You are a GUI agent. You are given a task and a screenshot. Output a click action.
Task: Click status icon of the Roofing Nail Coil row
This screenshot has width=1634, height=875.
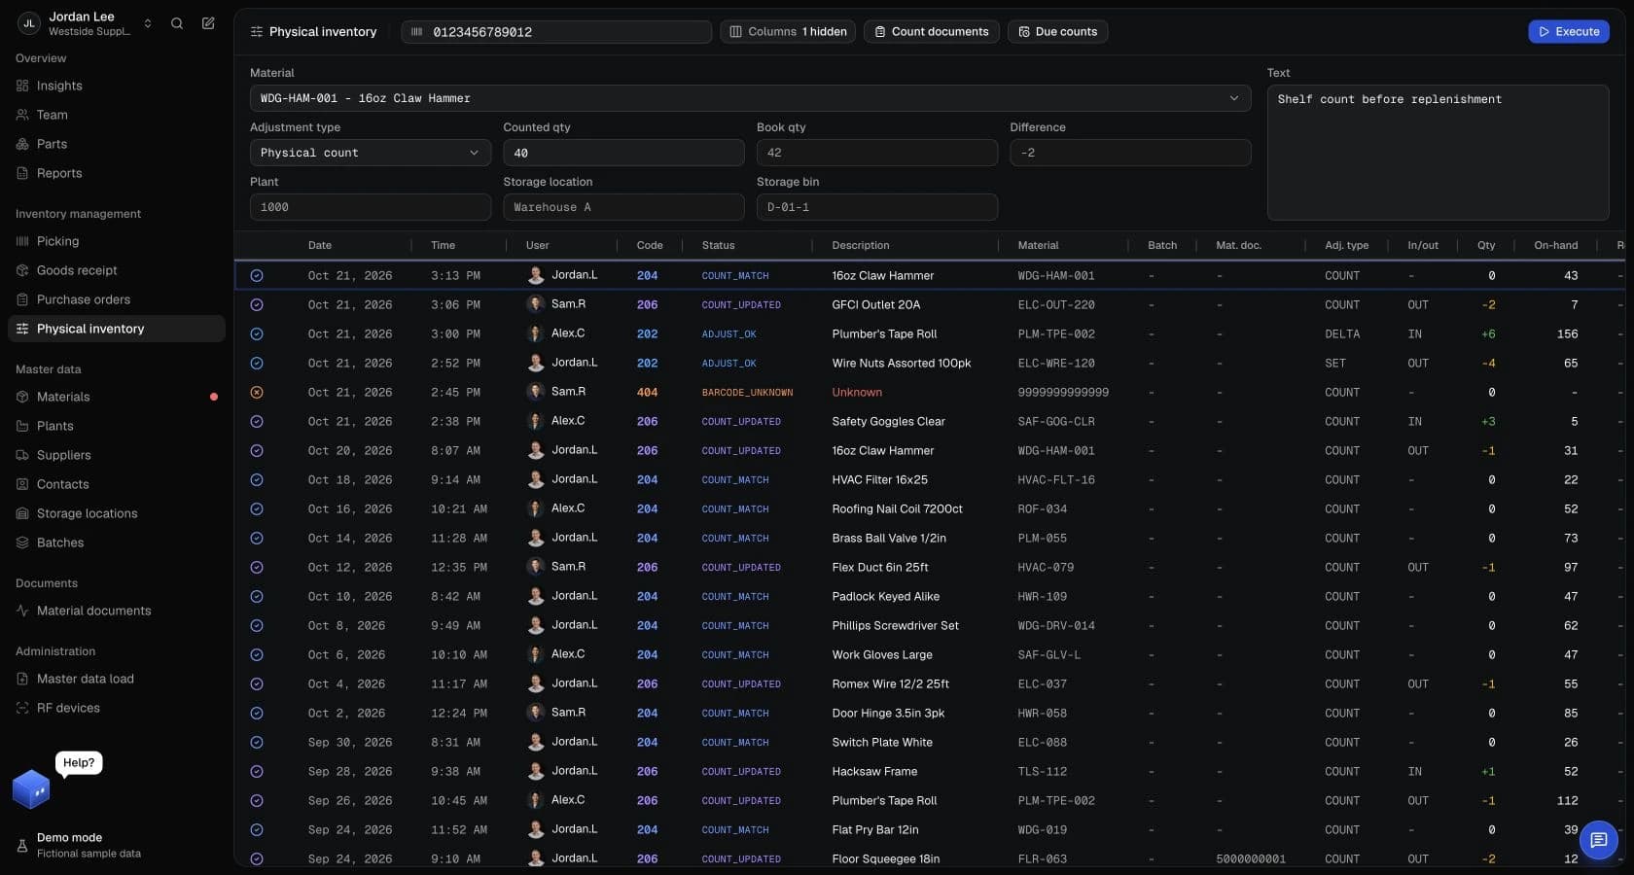tap(257, 509)
